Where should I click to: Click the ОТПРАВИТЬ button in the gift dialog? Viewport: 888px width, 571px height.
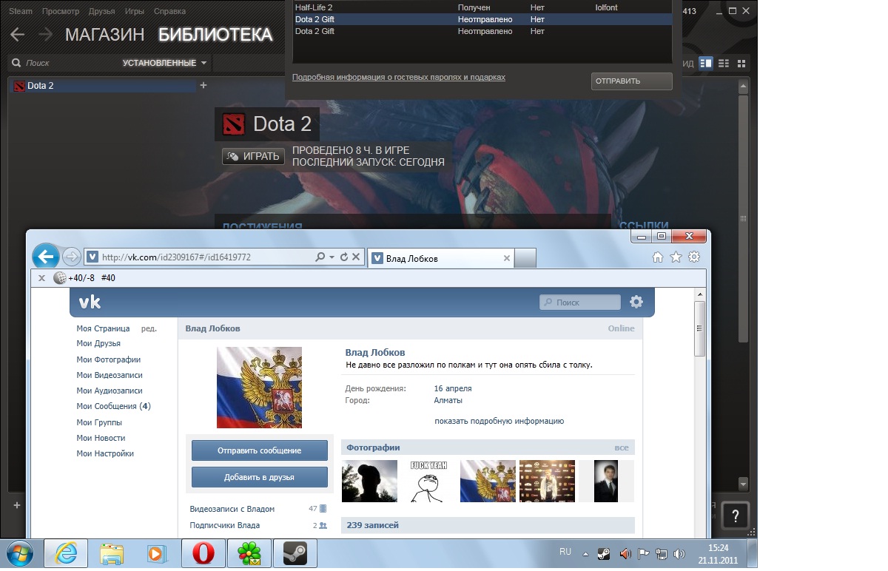click(x=631, y=81)
